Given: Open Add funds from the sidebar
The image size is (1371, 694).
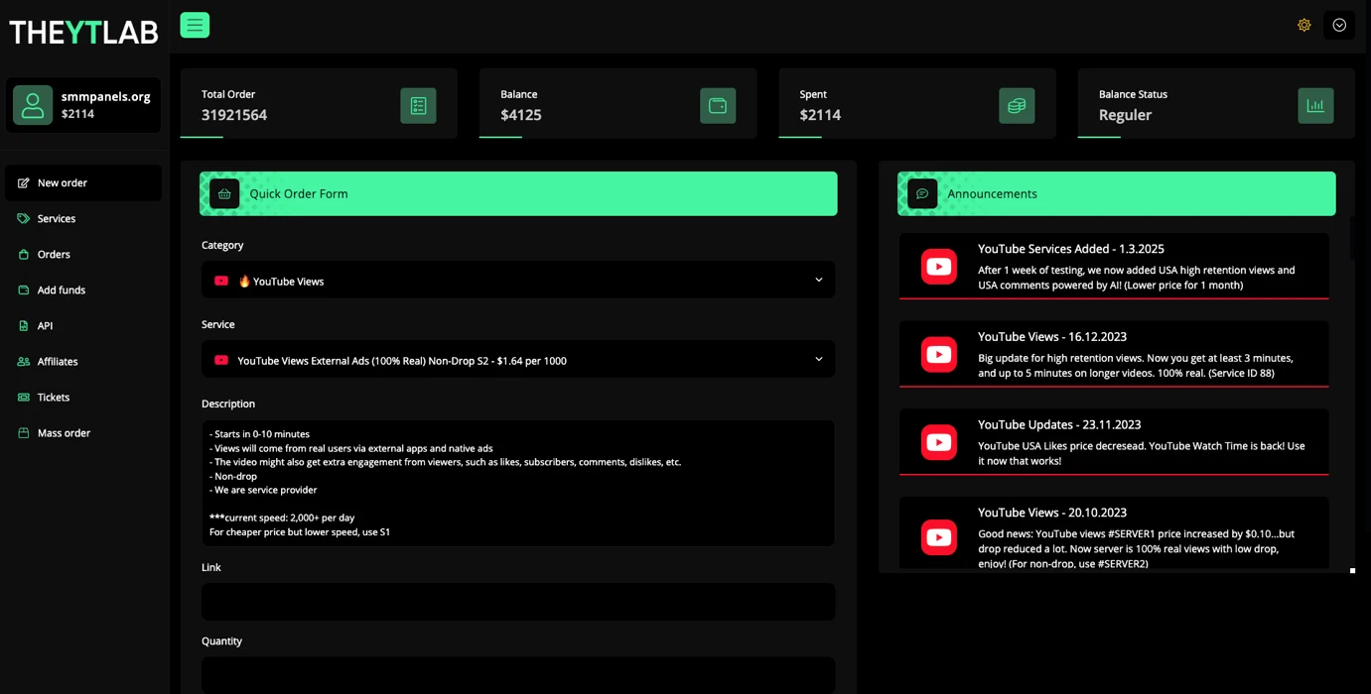Looking at the screenshot, I should [x=61, y=290].
